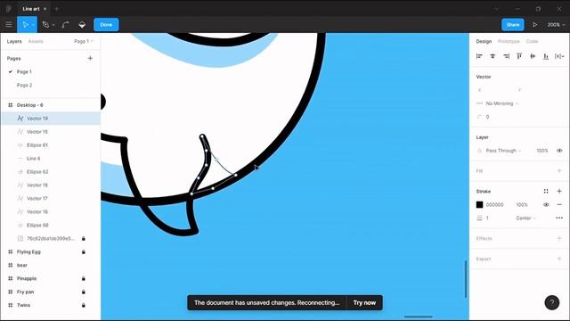Switch to the Prototype tab

pos(509,41)
